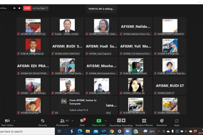This screenshot has height=135, width=203.
Task: Click Start Video camera icon
Action: click(x=7, y=121)
